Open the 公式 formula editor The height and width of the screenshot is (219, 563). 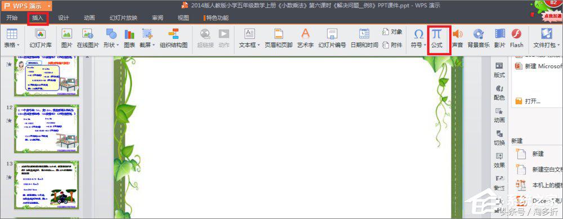[437, 39]
